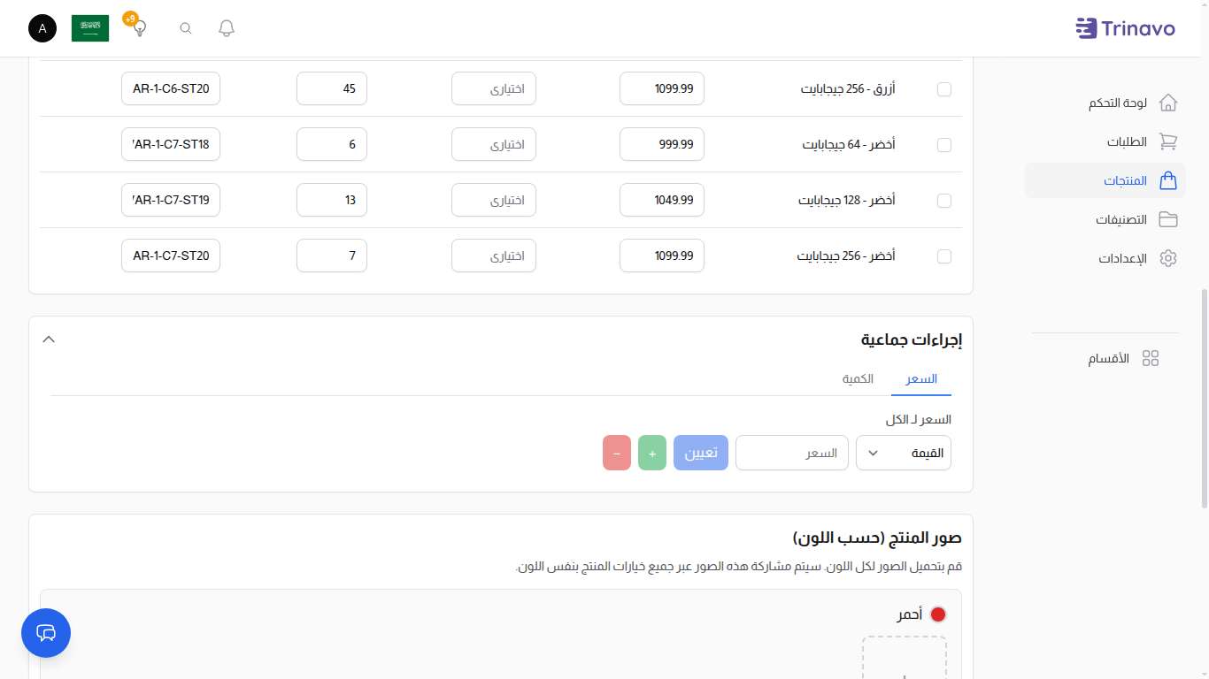Screen dimensions: 1209x679
Task: Open the Trinavo dashboard home icon
Action: pos(1168,103)
